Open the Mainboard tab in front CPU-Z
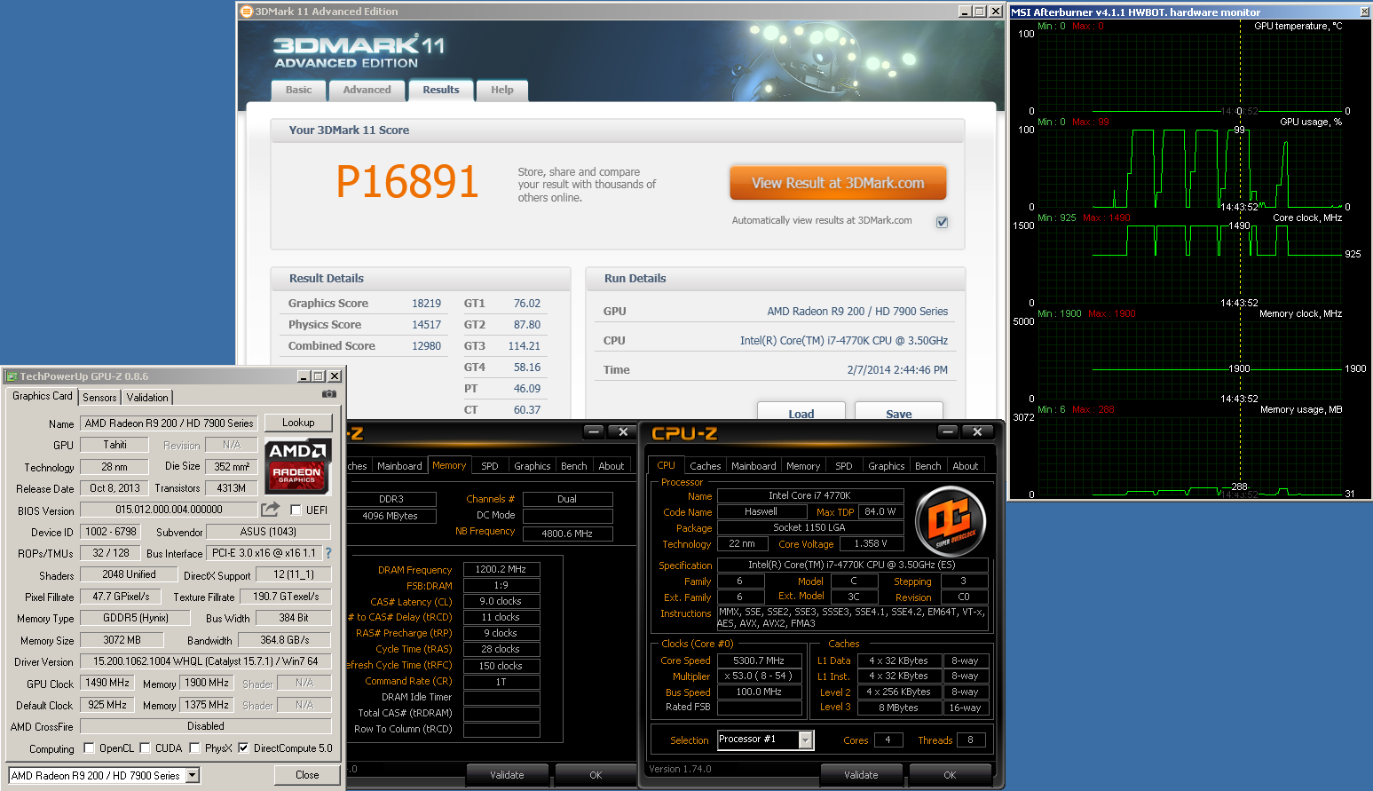The width and height of the screenshot is (1373, 791). (x=754, y=466)
